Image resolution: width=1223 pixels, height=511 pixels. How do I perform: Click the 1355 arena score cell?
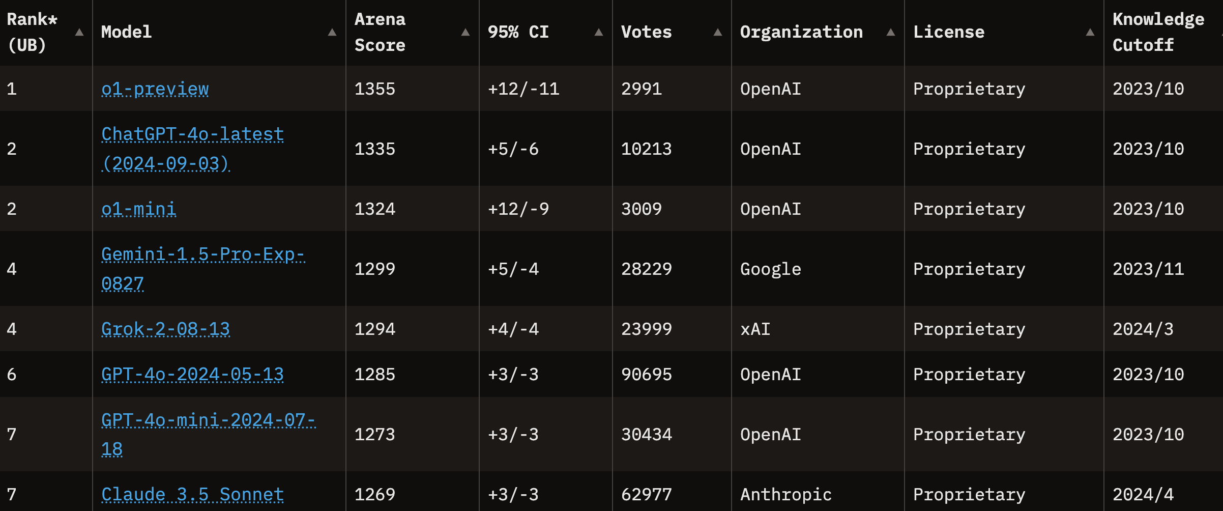click(x=375, y=89)
